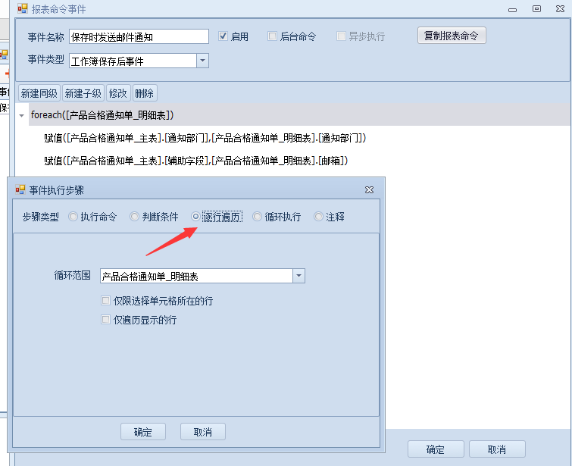
Task: Check the 仅遍历显示的行 option
Action: 106,320
